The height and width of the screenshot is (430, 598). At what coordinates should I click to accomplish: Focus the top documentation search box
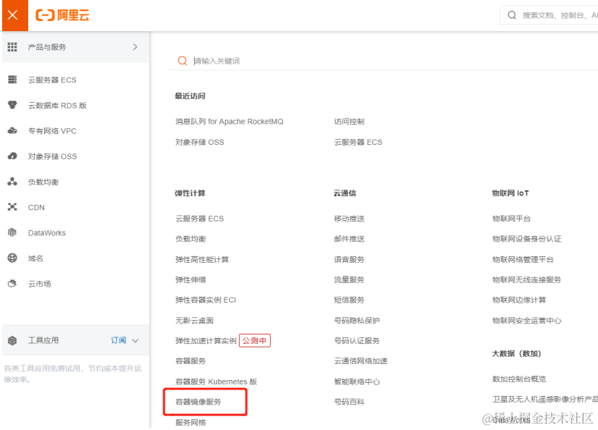pyautogui.click(x=549, y=15)
